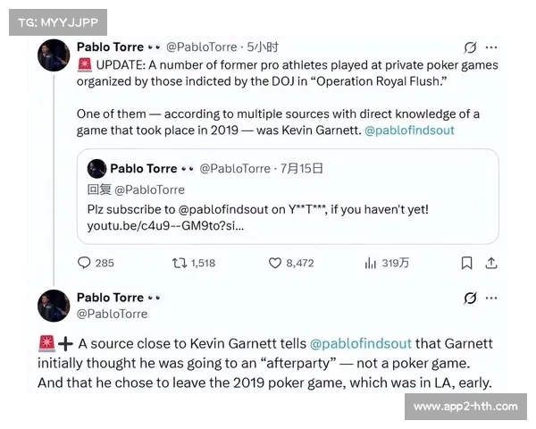536x429 pixels.
Task: Open more options menu on second tweet
Action: (491, 299)
